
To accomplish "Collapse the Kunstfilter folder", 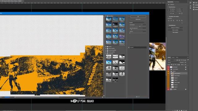I will pyautogui.click(x=106, y=16).
